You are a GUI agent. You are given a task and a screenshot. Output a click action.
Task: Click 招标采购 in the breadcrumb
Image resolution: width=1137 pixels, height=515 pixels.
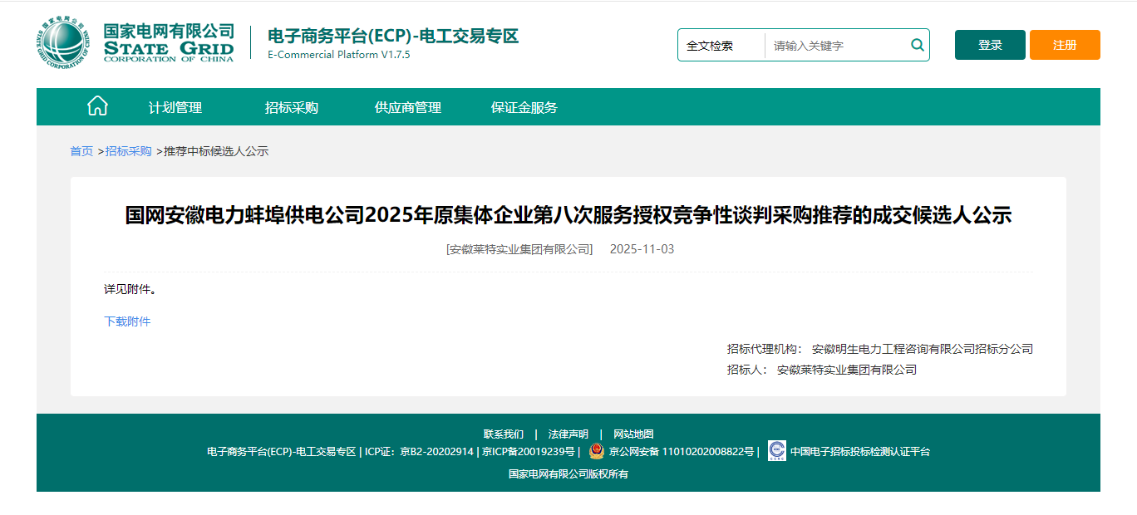[128, 151]
